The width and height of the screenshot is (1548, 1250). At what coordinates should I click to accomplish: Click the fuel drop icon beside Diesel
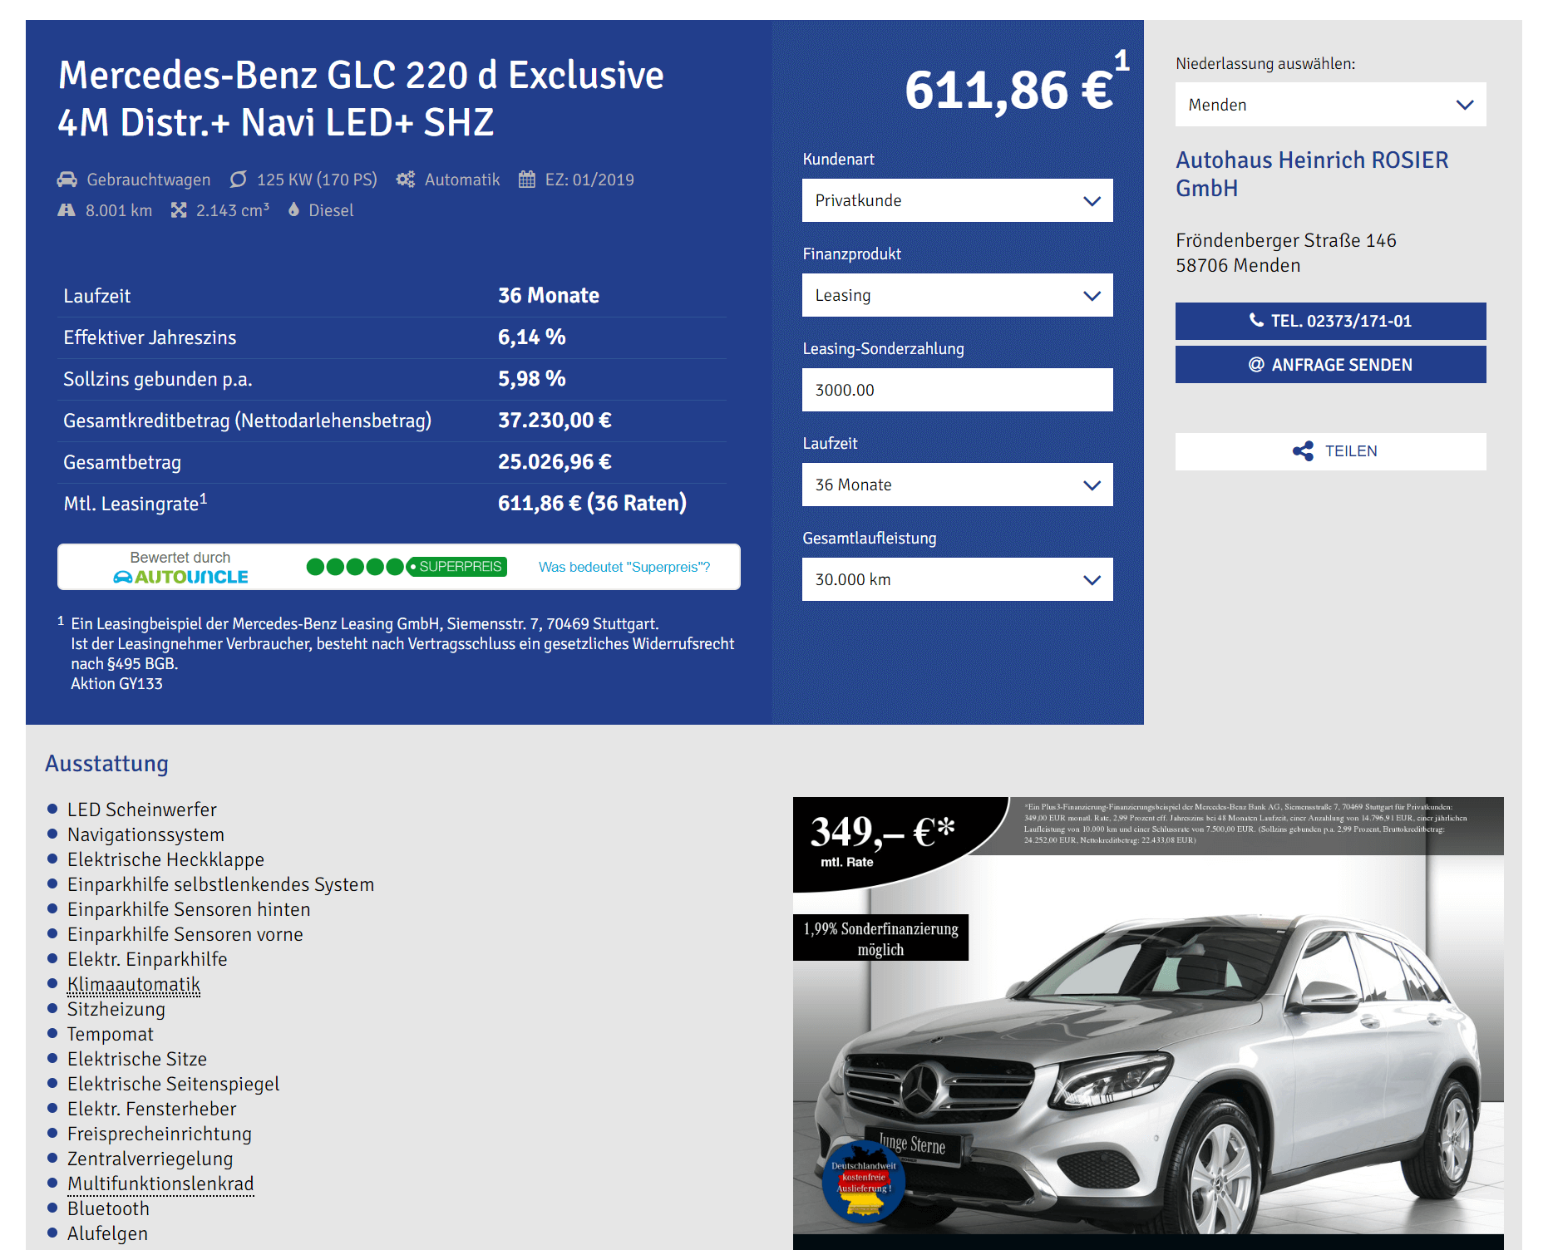click(293, 209)
